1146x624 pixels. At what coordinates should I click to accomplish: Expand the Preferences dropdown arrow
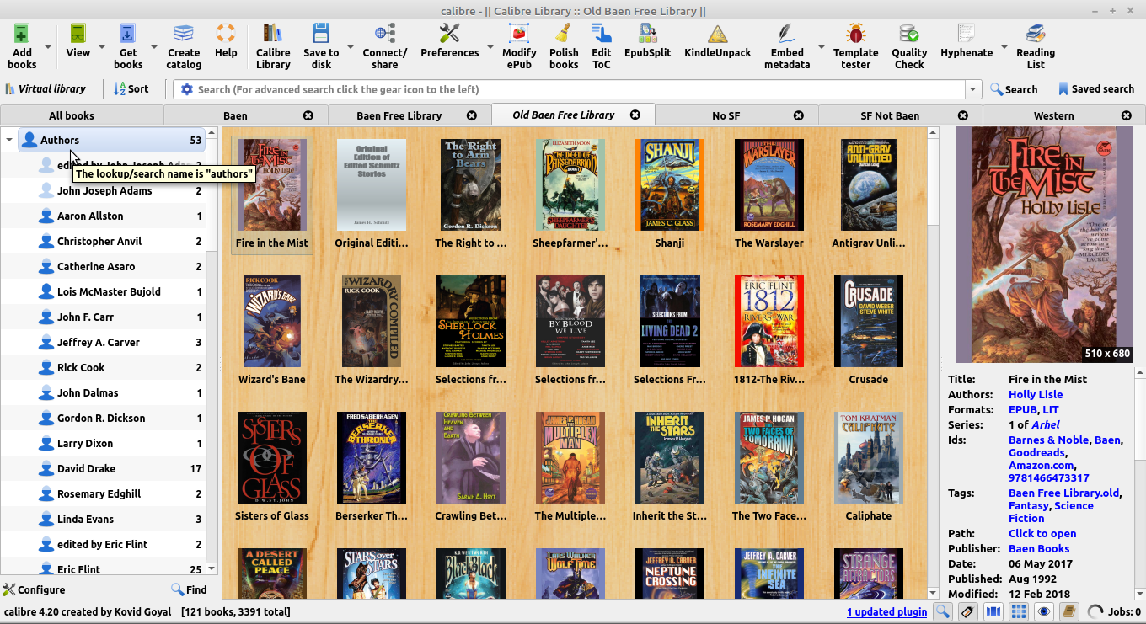click(x=489, y=47)
